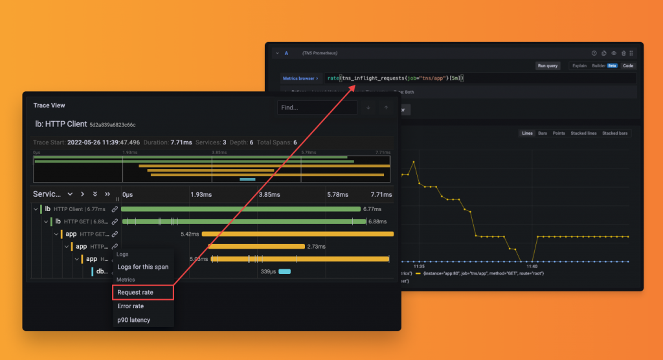Screen dimensions: 663x360
Task: Choose Request rate from the Metrics menu
Action: 143,292
